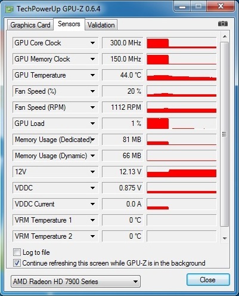Click the Close button
The width and height of the screenshot is (239, 296).
point(208,280)
